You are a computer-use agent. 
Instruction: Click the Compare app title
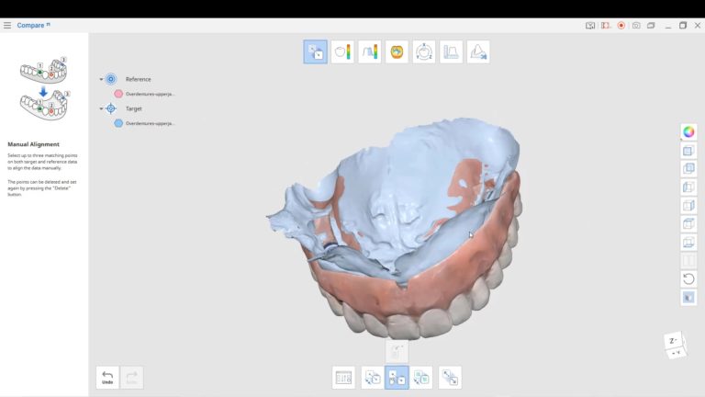pyautogui.click(x=30, y=25)
